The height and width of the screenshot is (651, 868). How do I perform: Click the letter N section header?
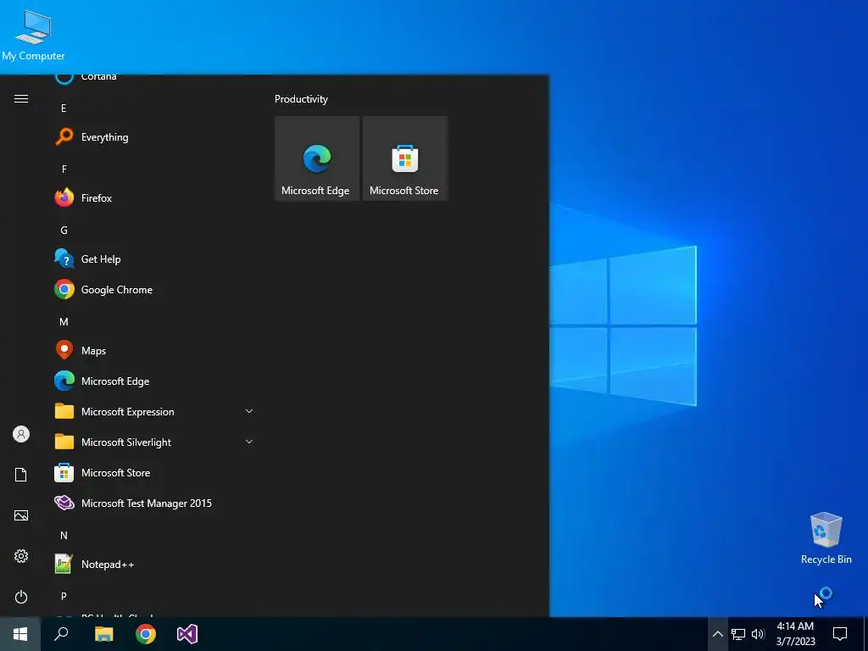pos(64,536)
